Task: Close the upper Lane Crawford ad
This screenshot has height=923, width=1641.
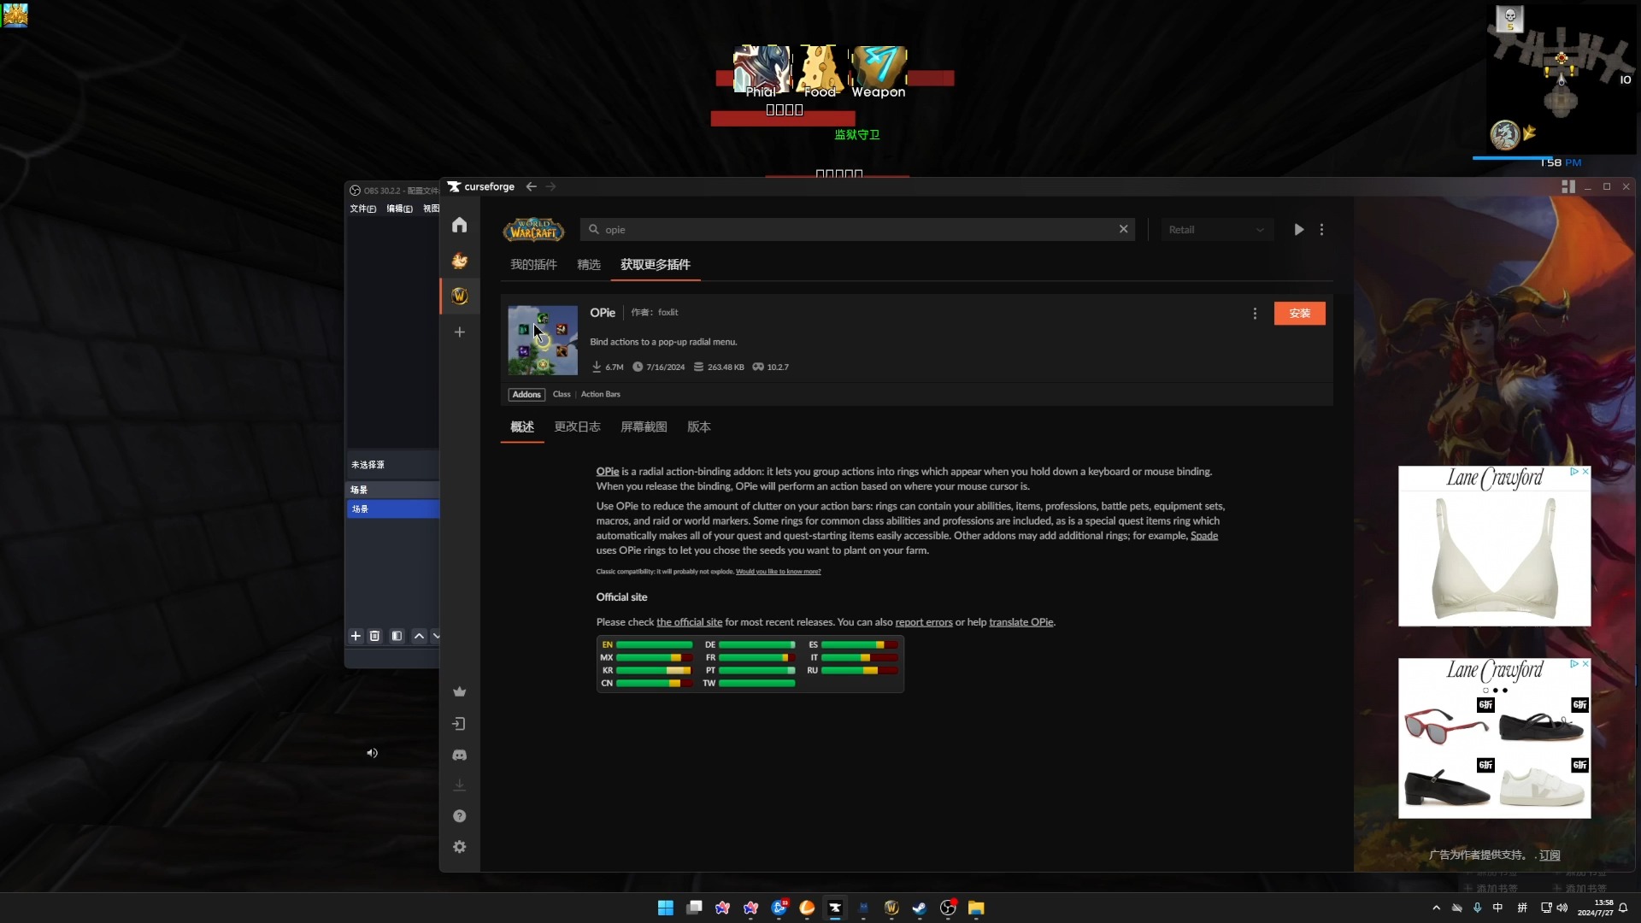Action: pyautogui.click(x=1585, y=472)
